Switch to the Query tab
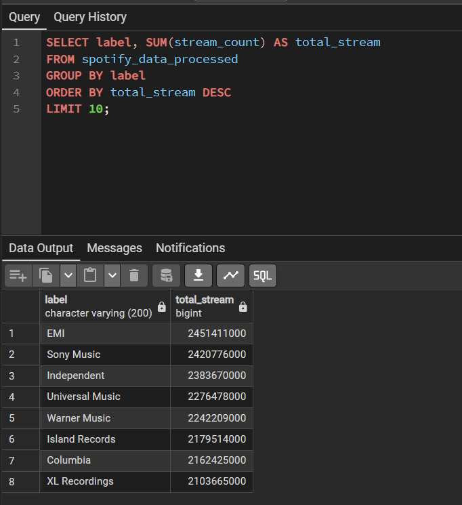Screen dimensions: 462x505 pyautogui.click(x=24, y=17)
